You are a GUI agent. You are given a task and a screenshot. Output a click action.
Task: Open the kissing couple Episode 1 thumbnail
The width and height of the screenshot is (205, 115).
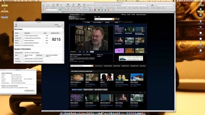click(x=107, y=77)
